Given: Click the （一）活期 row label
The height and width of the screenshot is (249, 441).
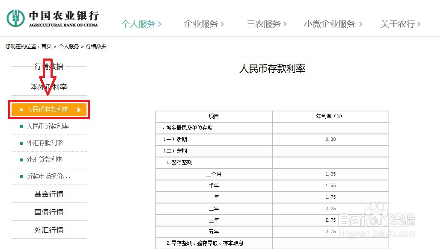Looking at the screenshot, I should [175, 139].
